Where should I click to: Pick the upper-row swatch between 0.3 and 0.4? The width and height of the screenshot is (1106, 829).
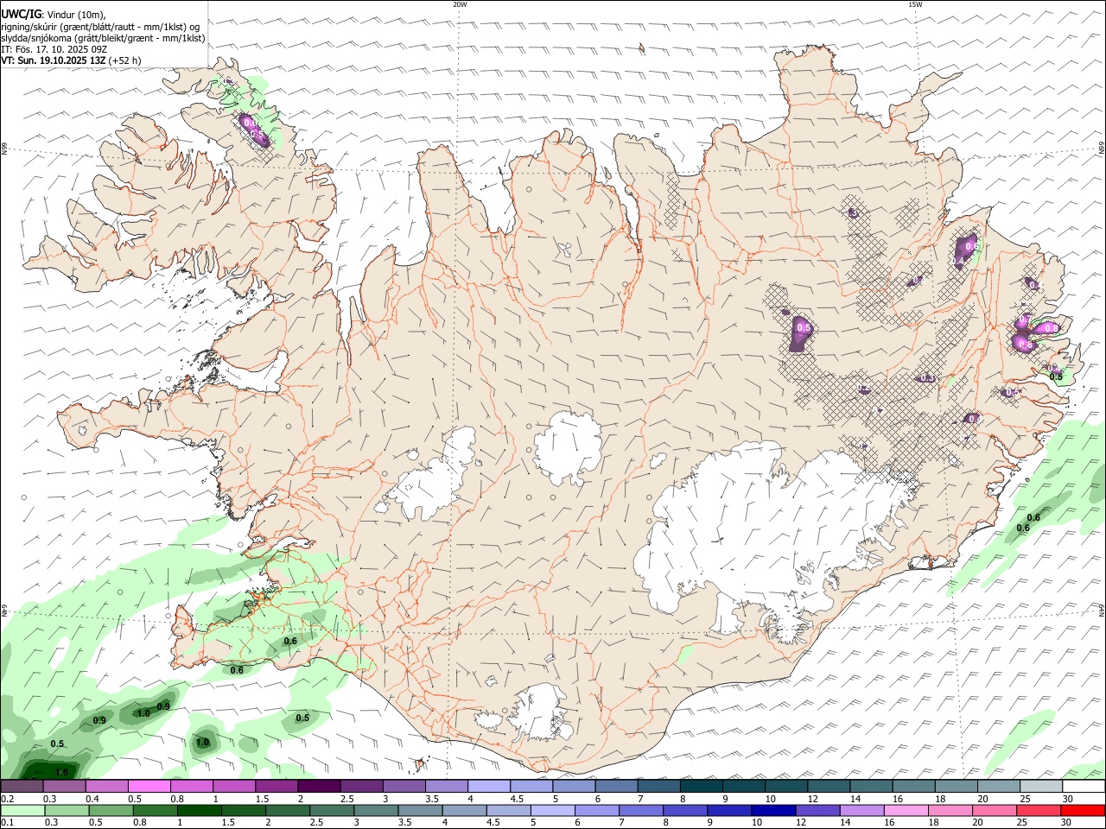(x=64, y=787)
